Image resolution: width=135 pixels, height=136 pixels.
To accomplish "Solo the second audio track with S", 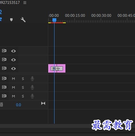I will (23, 87).
